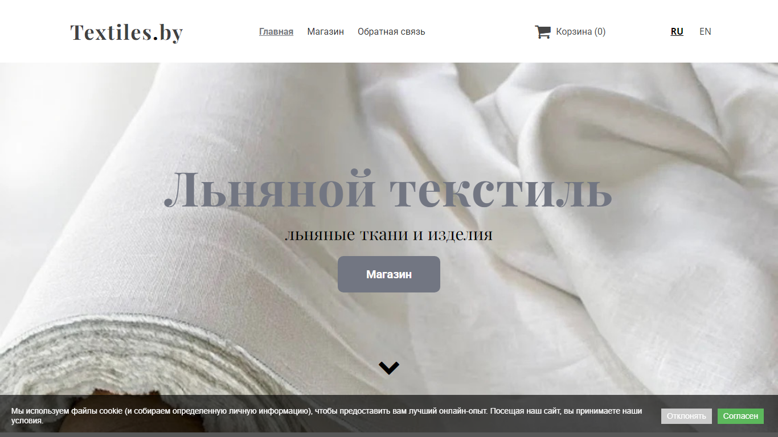Screen dimensions: 778x437
Task: Click the Льняной текстиль heading
Action: tap(388, 189)
